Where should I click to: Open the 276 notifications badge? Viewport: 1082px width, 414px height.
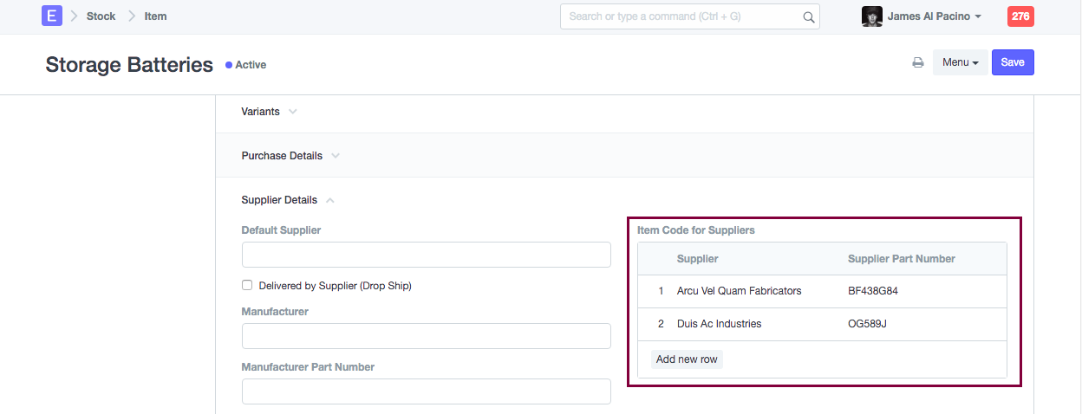[x=1020, y=16]
